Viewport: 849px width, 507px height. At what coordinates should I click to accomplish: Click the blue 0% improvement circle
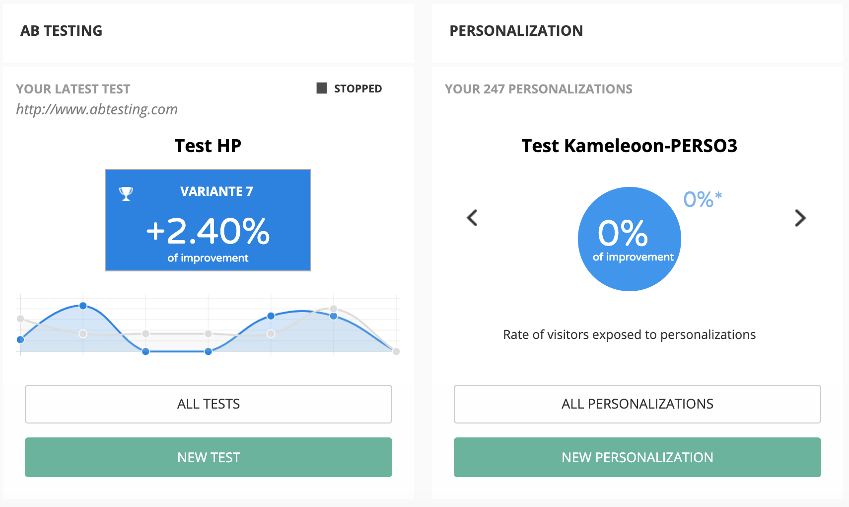[630, 239]
